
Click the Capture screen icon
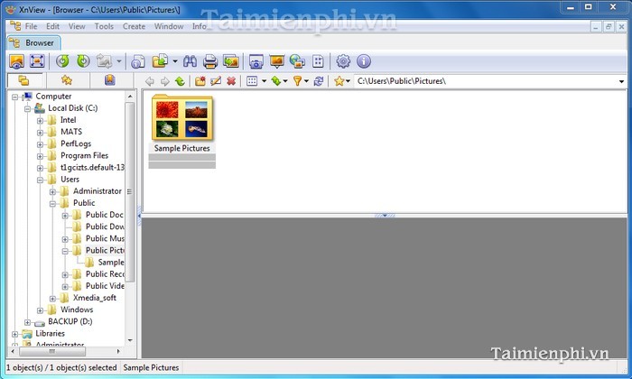256,61
